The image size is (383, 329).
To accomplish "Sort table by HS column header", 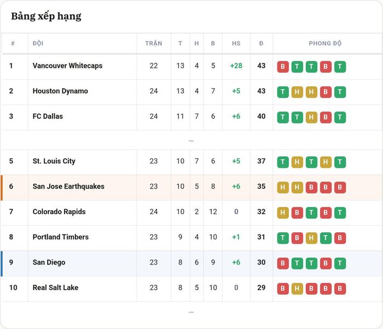I will click(236, 43).
